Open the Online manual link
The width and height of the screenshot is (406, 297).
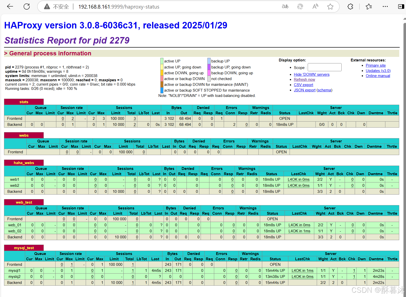[x=378, y=76]
